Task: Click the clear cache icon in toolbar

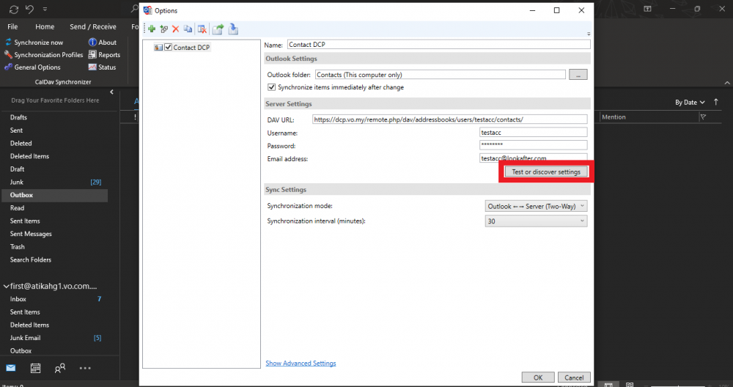Action: pos(202,29)
